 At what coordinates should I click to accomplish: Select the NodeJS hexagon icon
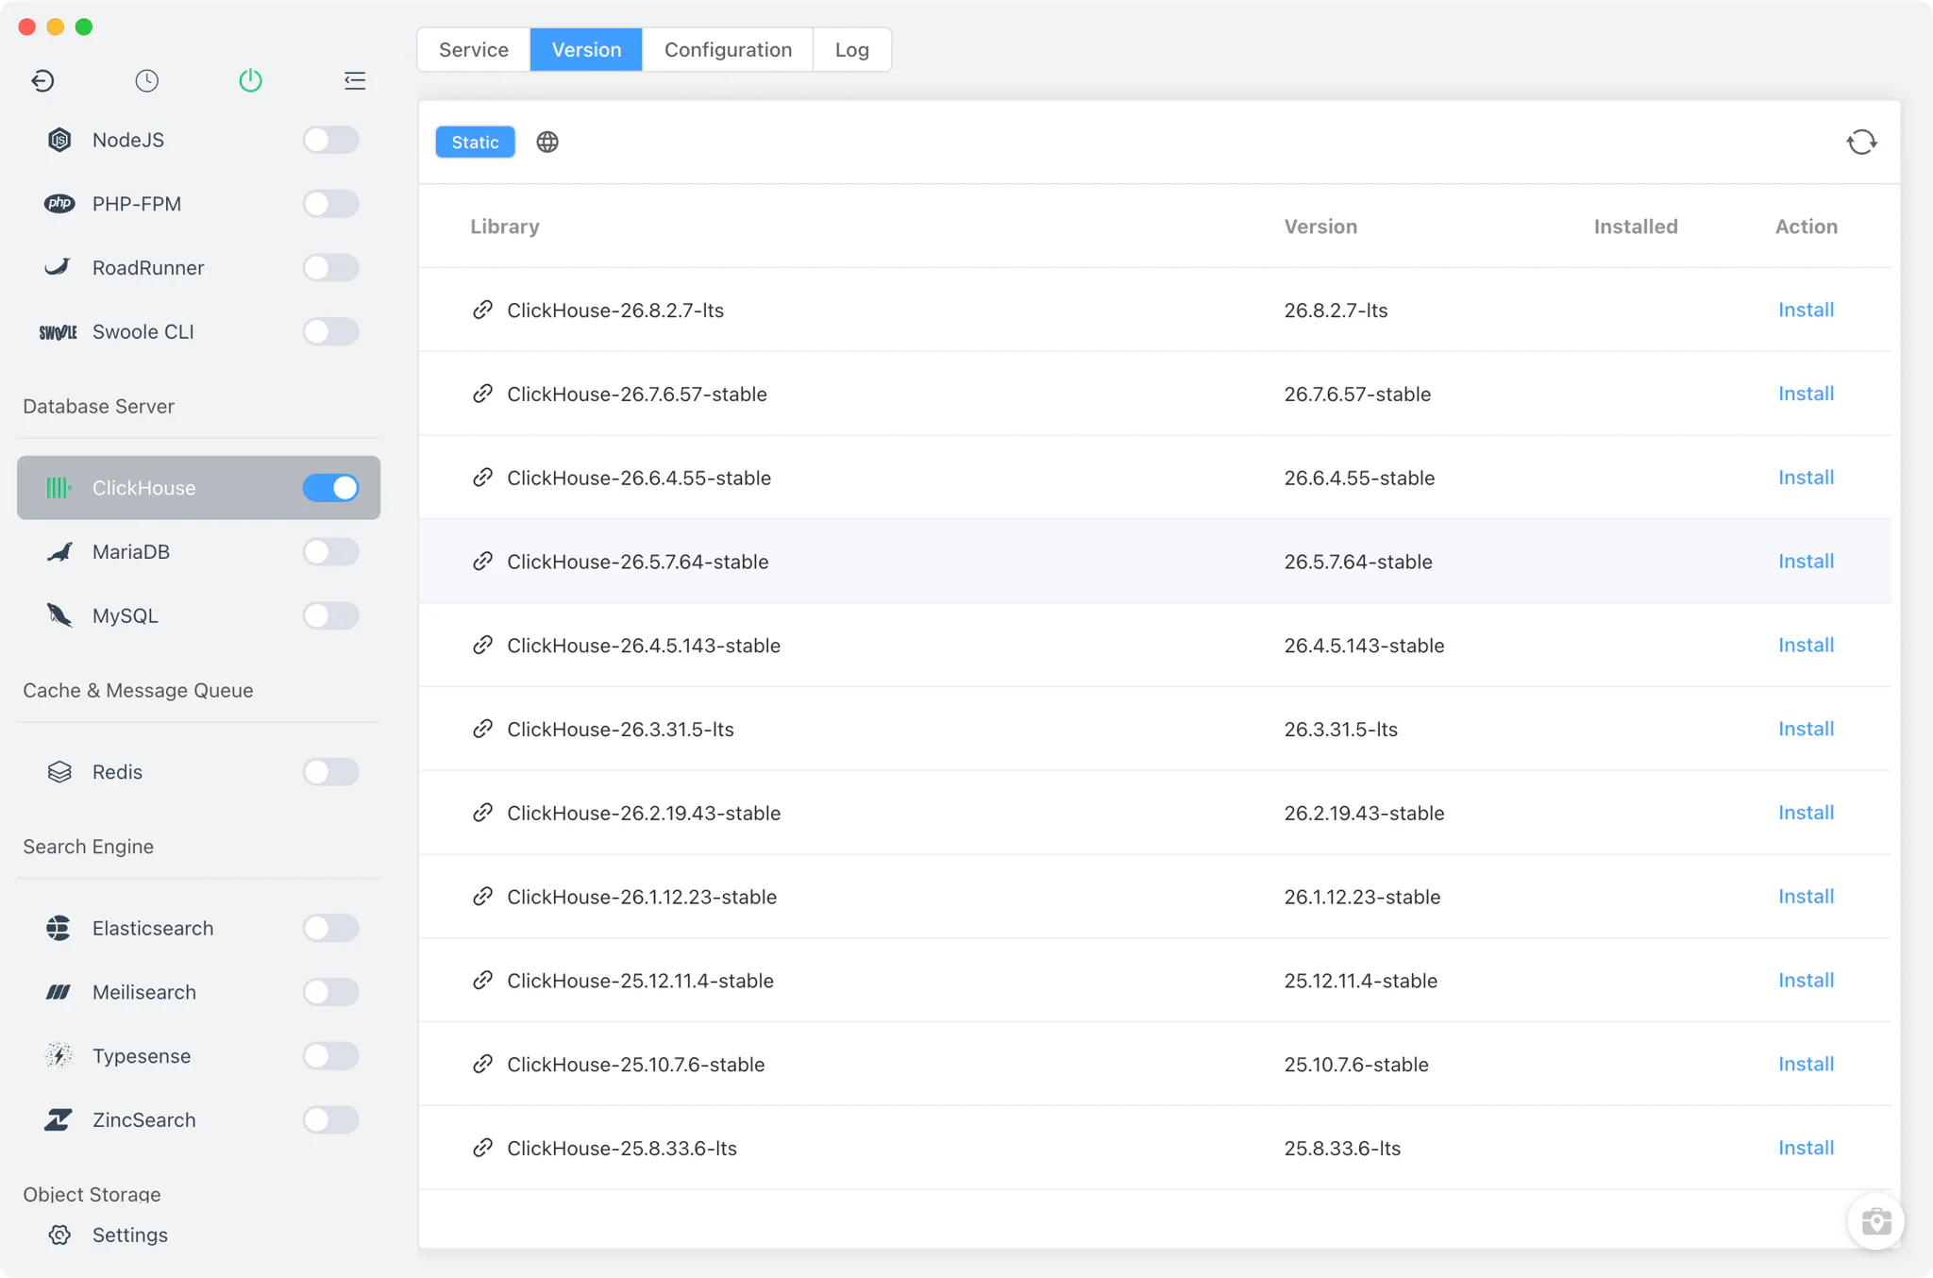click(x=59, y=140)
